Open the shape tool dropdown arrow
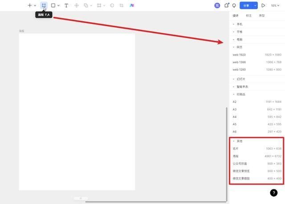 [58, 6]
